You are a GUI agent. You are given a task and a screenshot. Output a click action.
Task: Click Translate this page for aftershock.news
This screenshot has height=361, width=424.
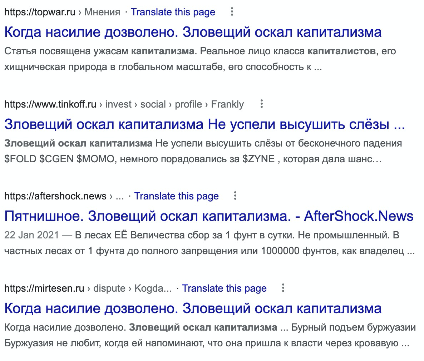[x=177, y=196]
